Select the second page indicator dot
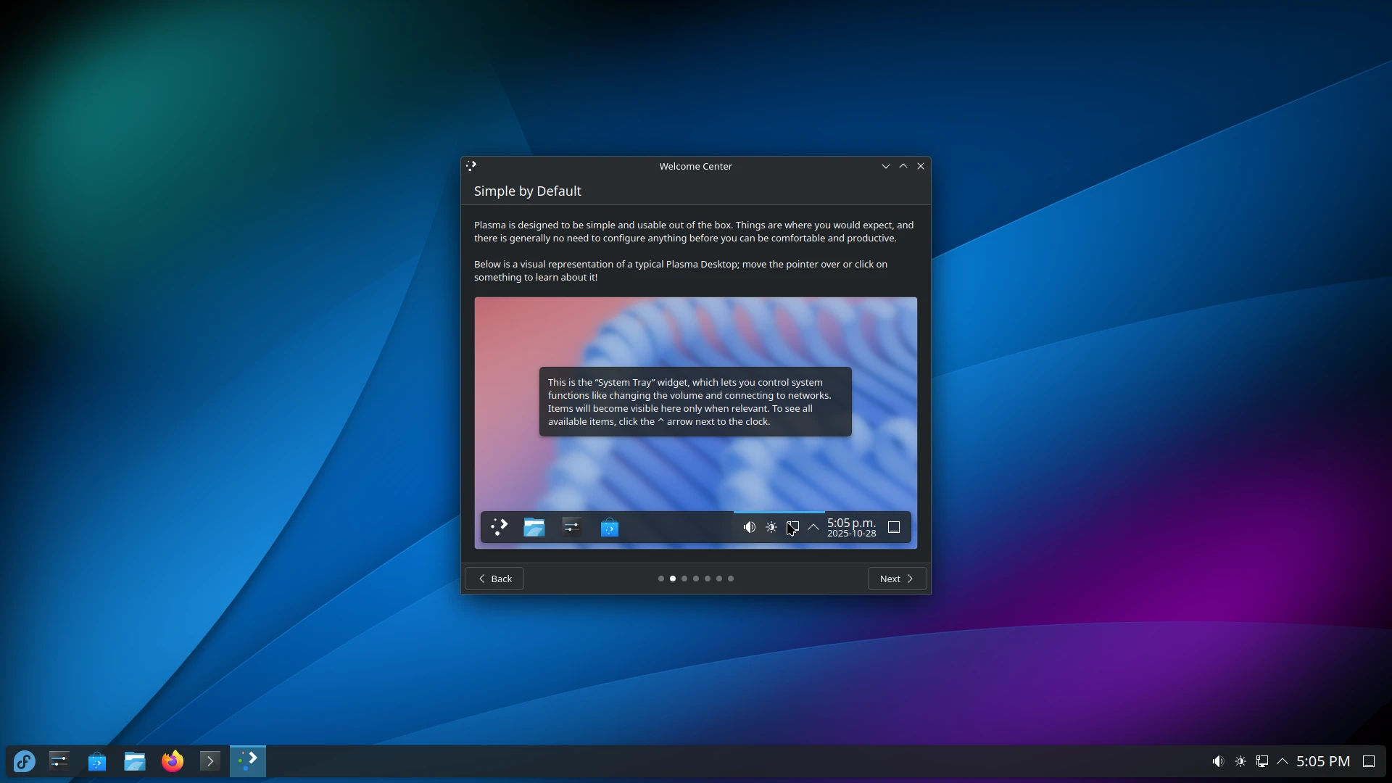 (x=672, y=579)
